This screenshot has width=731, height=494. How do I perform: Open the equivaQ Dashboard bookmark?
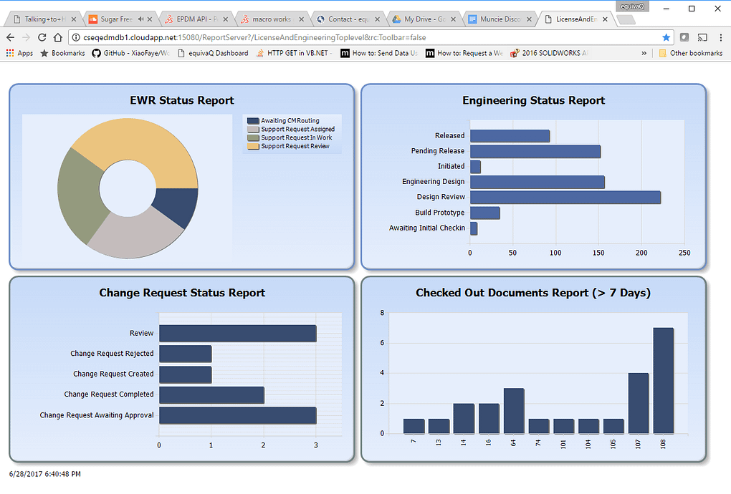(x=213, y=53)
